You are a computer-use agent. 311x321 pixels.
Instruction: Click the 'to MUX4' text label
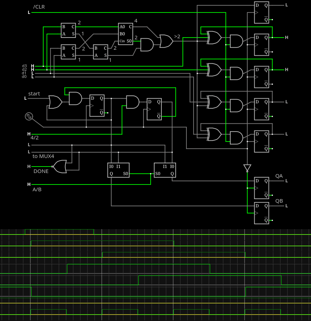point(43,156)
